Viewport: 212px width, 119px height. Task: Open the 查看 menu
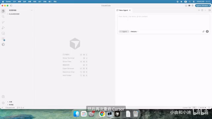point(29,2)
